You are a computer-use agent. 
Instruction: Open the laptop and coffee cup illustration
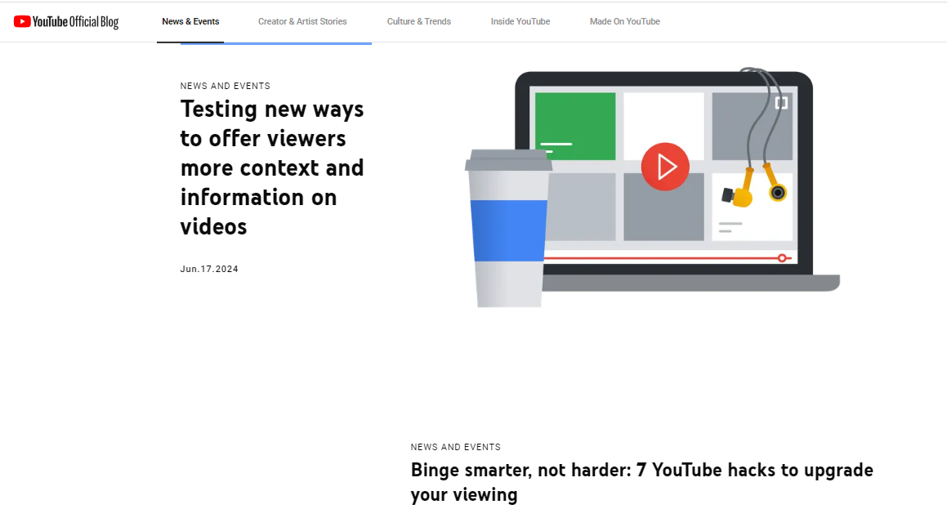(652, 187)
